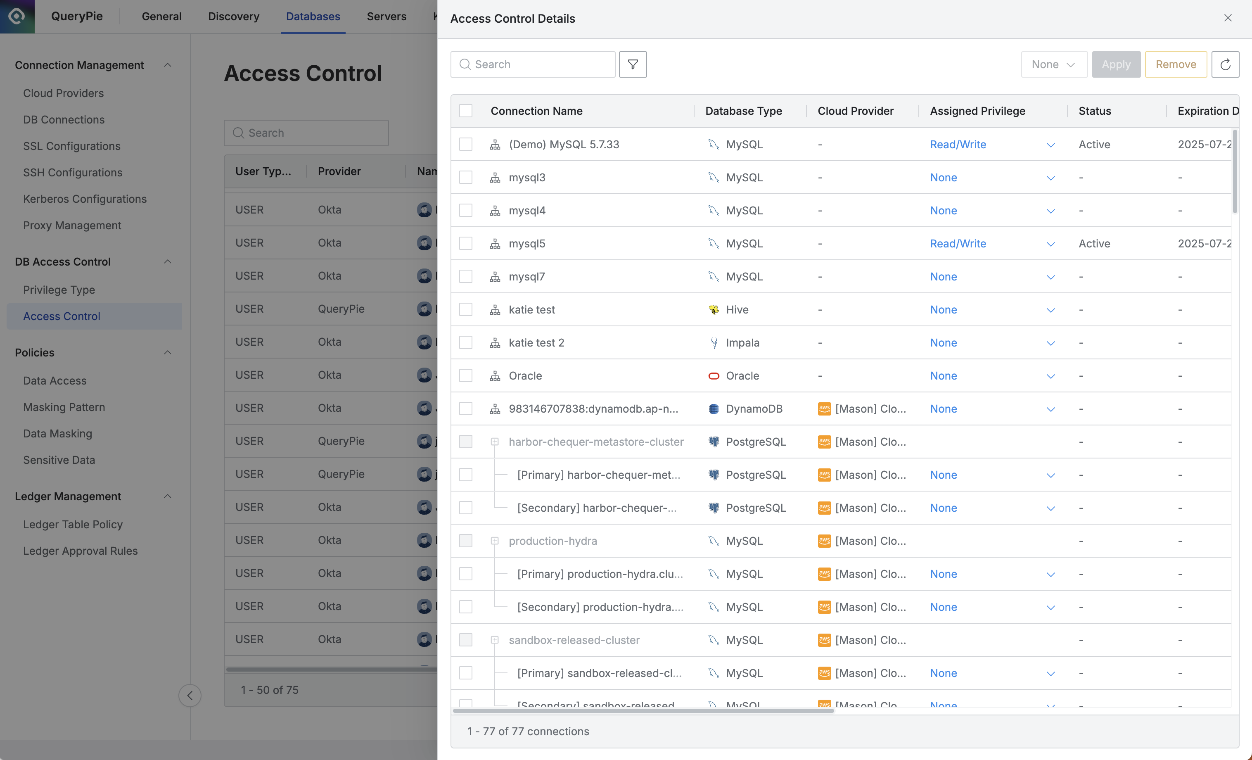The height and width of the screenshot is (760, 1252).
Task: Click the DynamoDB database icon
Action: (x=714, y=409)
